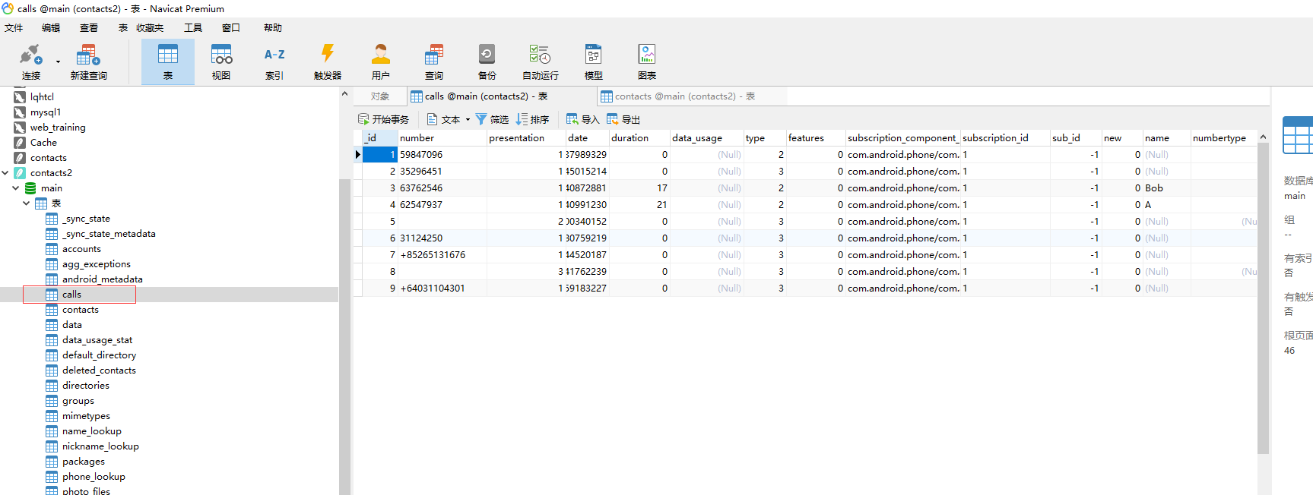
Task: Select the mysql1 connection
Action: click(x=46, y=112)
